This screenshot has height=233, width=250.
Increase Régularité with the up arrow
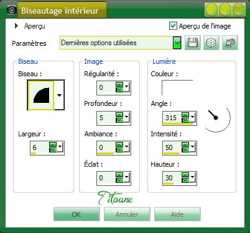119,85
